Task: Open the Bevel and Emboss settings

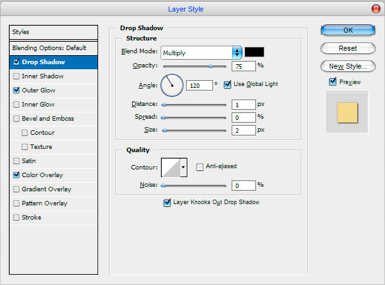Action: [48, 119]
